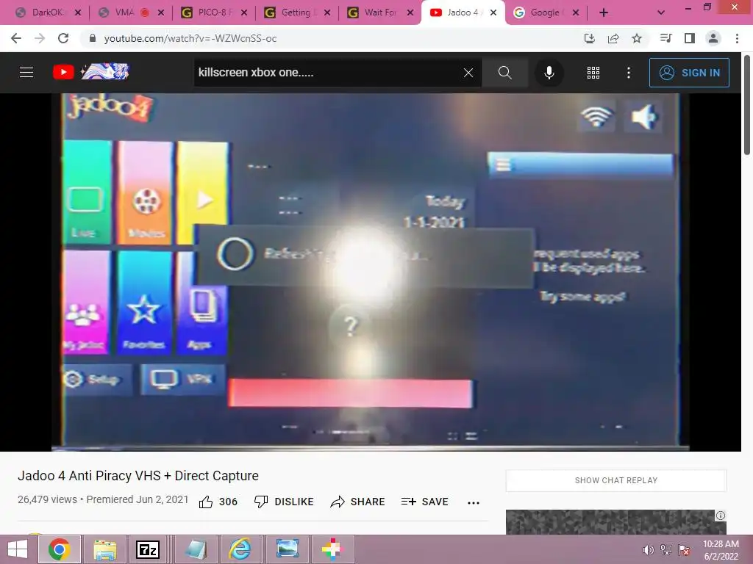Open Chrome media controls
The width and height of the screenshot is (753, 564).
coord(665,38)
